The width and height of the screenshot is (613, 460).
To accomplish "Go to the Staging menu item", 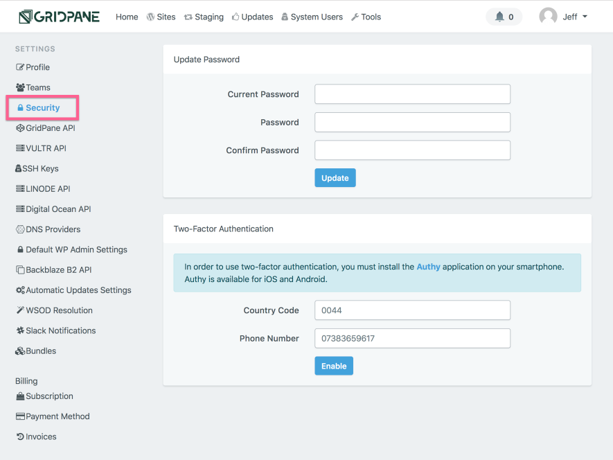I will pyautogui.click(x=204, y=17).
